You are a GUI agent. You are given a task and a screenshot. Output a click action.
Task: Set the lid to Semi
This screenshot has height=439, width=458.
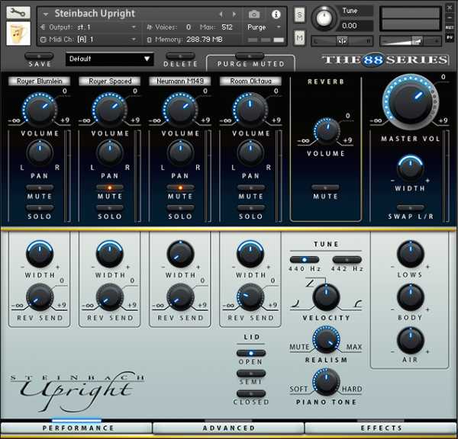(251, 373)
